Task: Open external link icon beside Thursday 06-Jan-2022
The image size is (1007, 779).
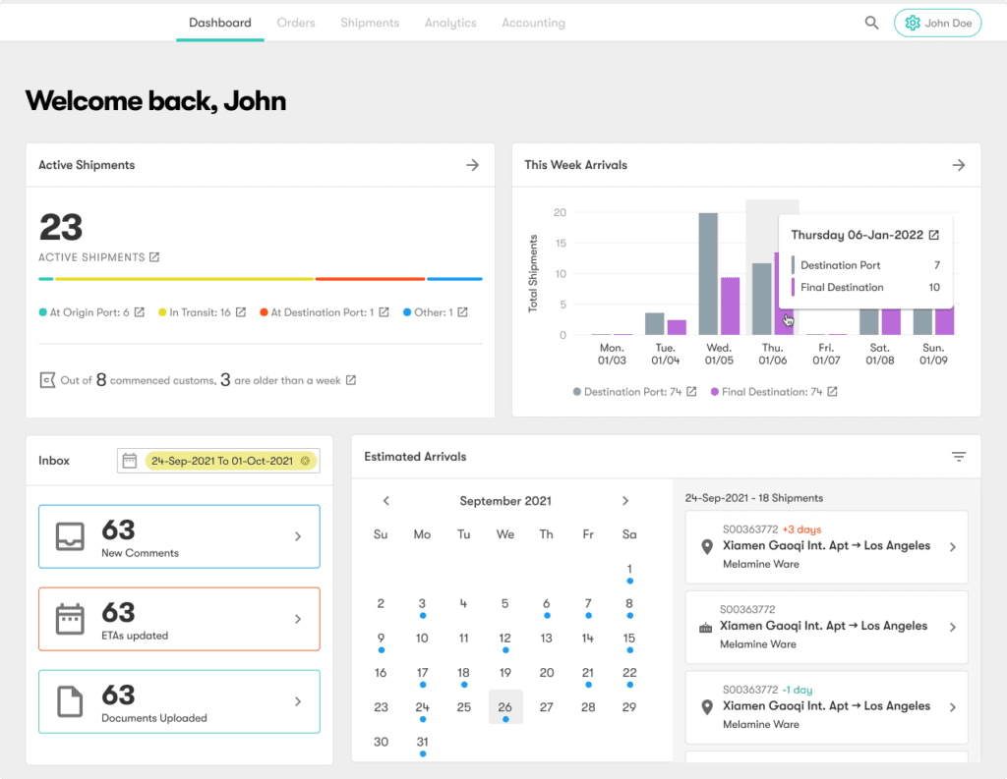Action: 934,236
